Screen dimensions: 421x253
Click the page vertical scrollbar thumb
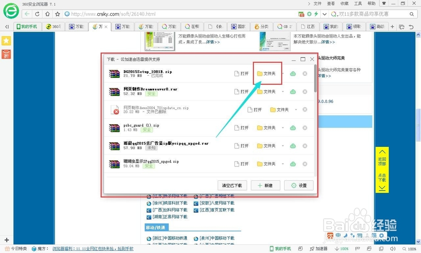tap(418, 125)
